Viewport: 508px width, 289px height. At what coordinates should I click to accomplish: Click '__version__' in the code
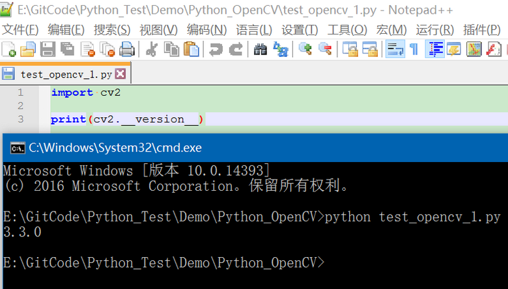(160, 120)
